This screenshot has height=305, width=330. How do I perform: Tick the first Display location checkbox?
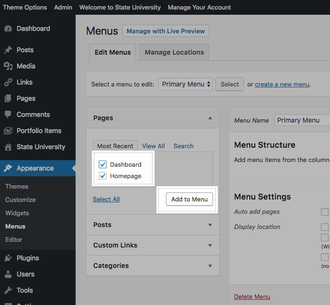pyautogui.click(x=324, y=227)
